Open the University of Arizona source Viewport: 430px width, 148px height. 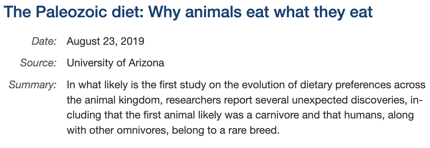[x=115, y=63]
